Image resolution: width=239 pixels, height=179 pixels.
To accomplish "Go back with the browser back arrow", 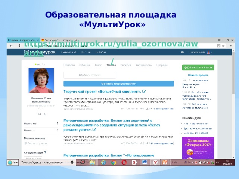I will click(x=11, y=46).
